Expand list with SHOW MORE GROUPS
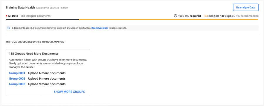This screenshot has height=106, width=264. tap(69, 92)
